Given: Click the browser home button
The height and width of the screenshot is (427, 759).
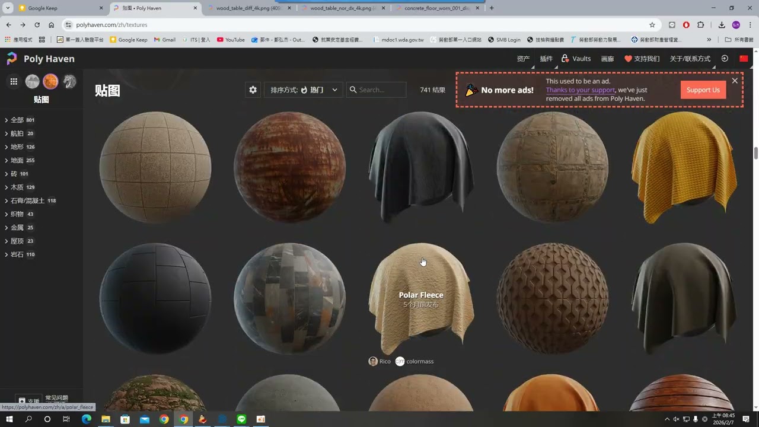Looking at the screenshot, I should [52, 25].
